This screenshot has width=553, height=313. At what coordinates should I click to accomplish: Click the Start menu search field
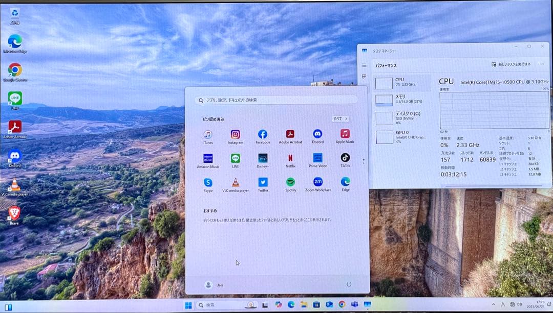click(276, 100)
